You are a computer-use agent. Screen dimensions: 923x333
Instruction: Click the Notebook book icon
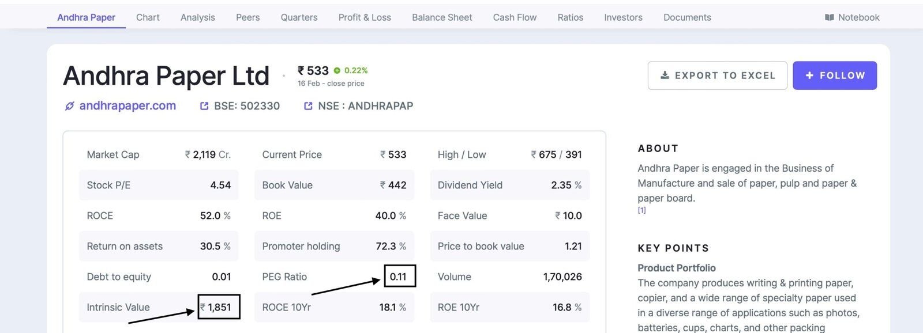pos(830,17)
